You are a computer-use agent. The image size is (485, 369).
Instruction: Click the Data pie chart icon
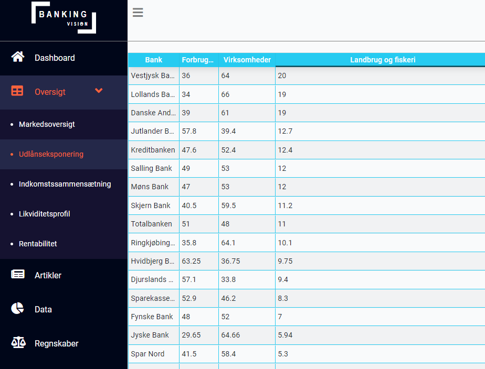click(17, 308)
